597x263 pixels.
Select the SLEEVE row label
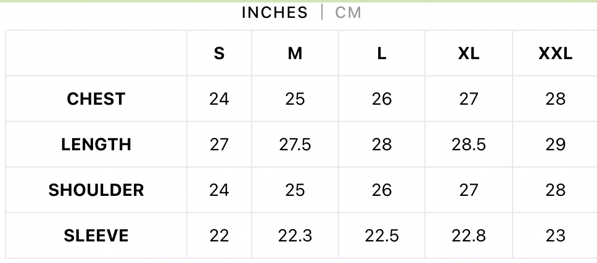tap(96, 235)
